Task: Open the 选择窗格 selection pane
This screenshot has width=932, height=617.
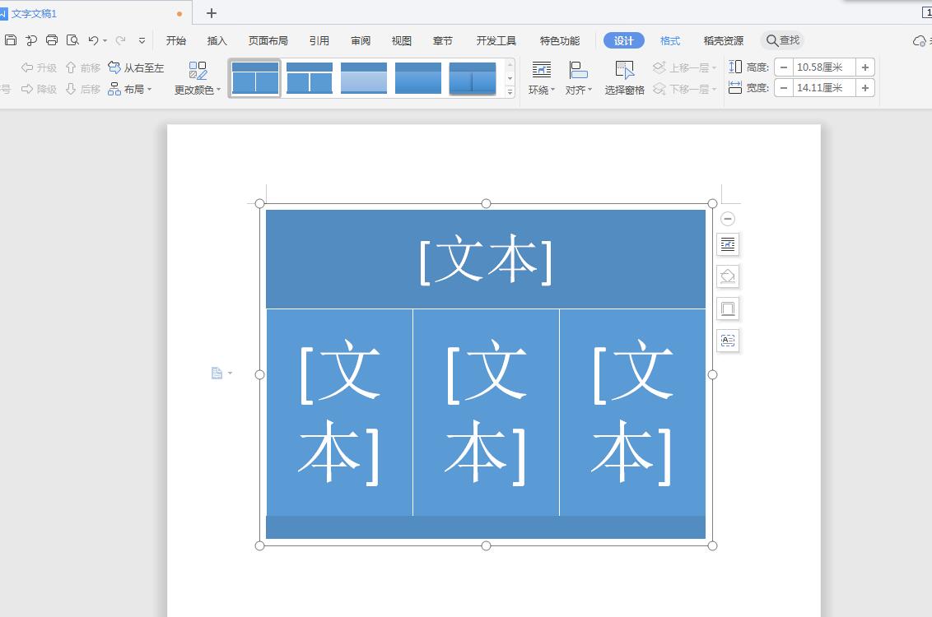Action: pos(625,78)
